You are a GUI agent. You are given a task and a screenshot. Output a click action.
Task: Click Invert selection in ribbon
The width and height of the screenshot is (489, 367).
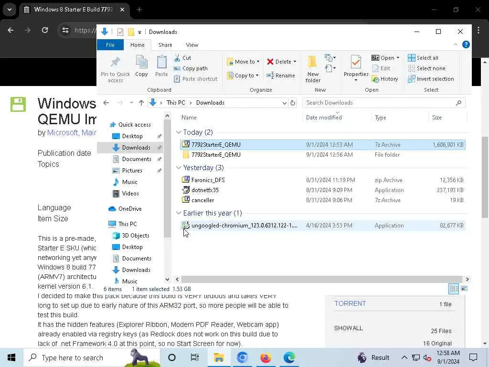point(431,79)
